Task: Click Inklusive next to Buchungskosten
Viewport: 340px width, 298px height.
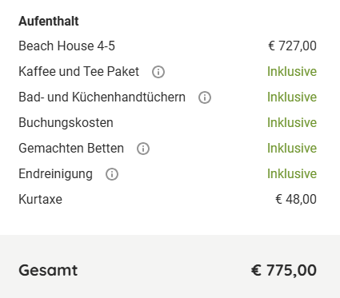Action: tap(292, 122)
